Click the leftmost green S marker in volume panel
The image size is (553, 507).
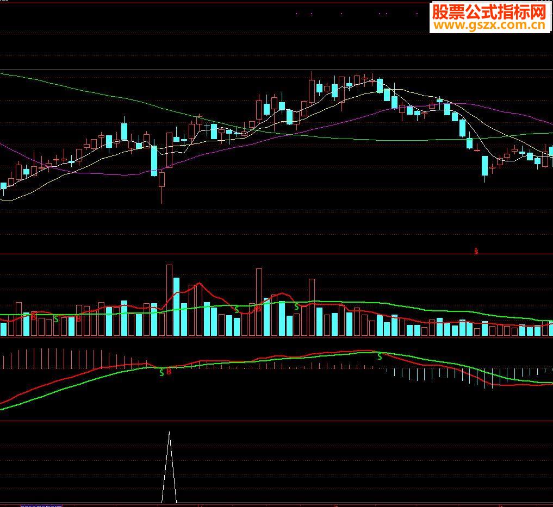[x=56, y=320]
